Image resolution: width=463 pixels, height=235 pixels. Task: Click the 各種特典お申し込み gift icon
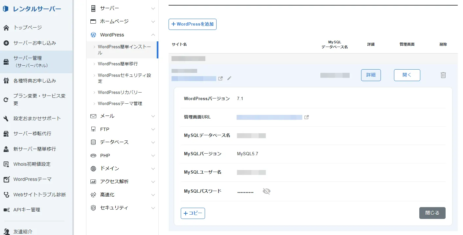[x=6, y=81]
